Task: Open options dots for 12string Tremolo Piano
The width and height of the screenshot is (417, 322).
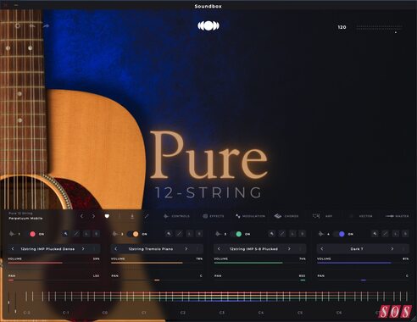Action: [197, 249]
